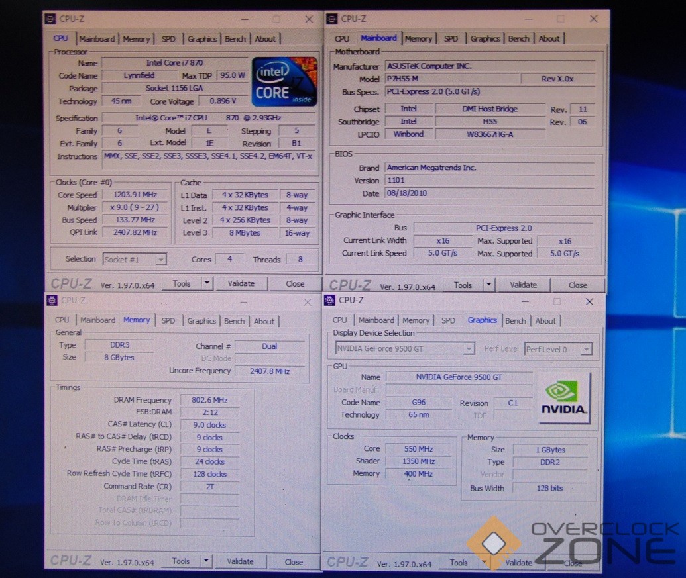Click the CPU-Z title bar icon of the motherboard window
This screenshot has width=686, height=578.
point(331,19)
